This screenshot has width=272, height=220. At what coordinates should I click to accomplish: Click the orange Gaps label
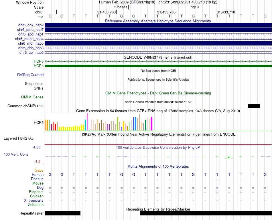39,171
